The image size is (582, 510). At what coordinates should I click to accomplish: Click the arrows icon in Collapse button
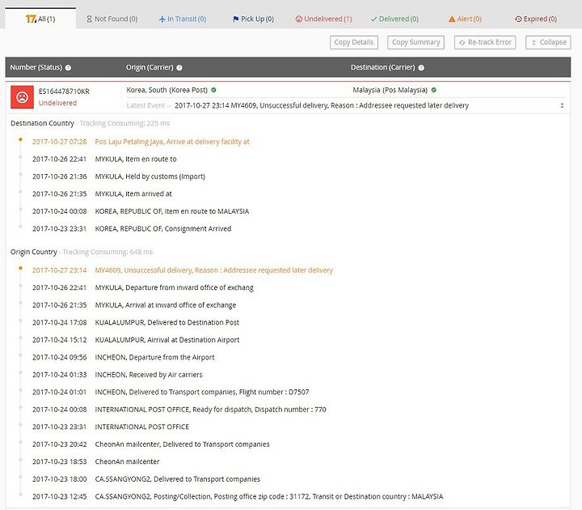[533, 43]
